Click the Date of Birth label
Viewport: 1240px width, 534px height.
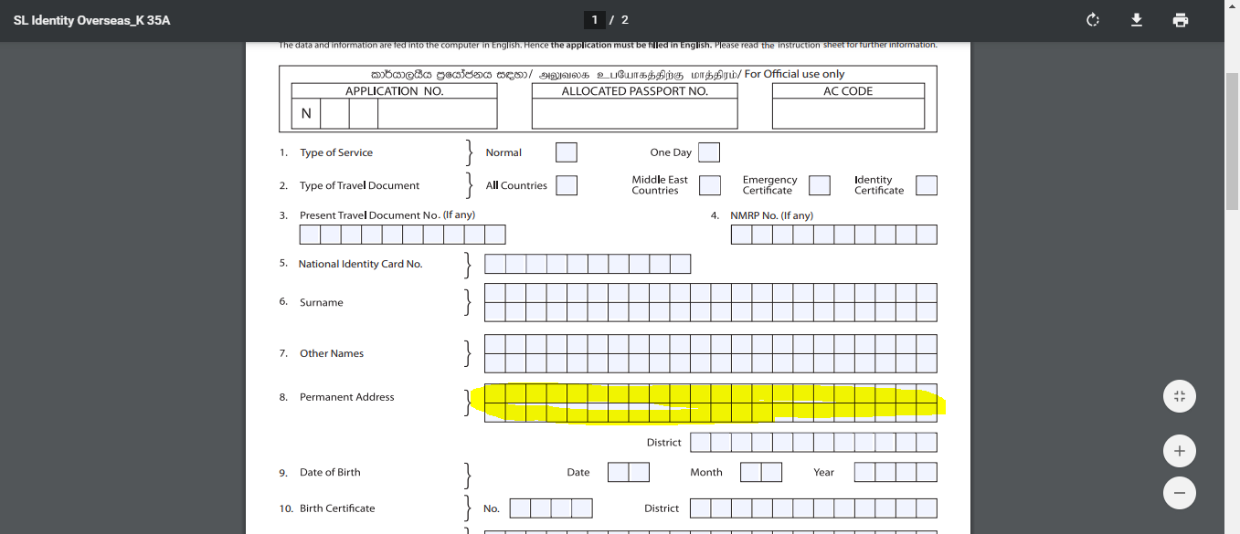[x=330, y=472]
